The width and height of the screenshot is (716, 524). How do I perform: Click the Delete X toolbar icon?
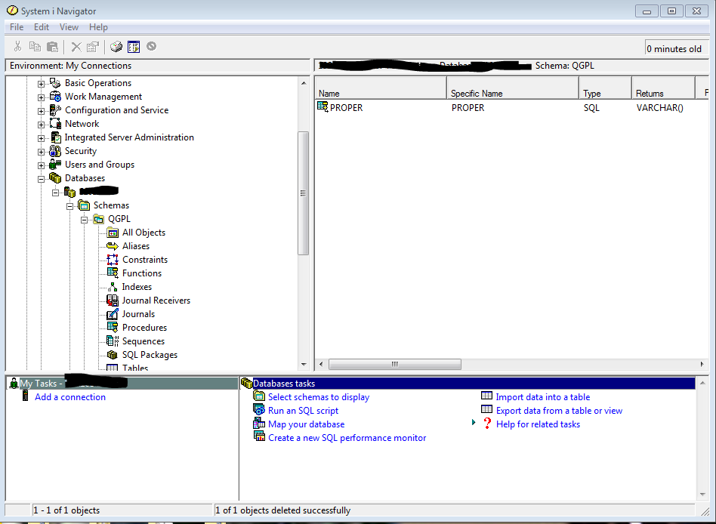click(76, 47)
